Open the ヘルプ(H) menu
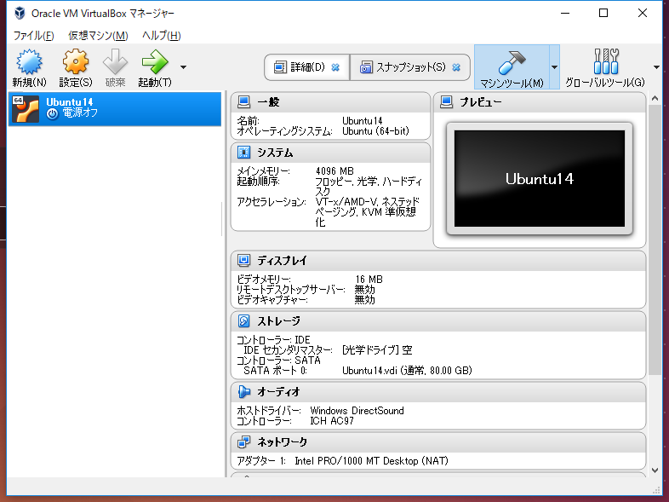669x502 pixels. (x=161, y=36)
